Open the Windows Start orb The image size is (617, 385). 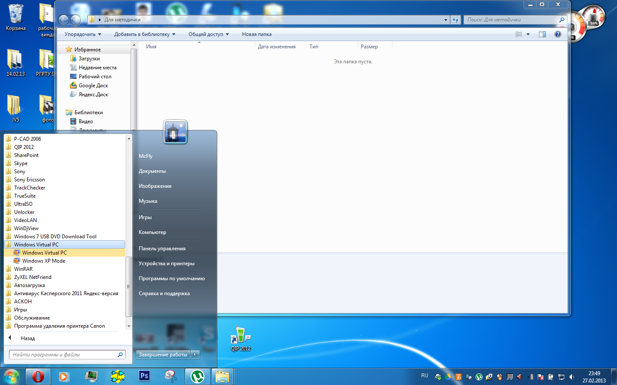11,376
